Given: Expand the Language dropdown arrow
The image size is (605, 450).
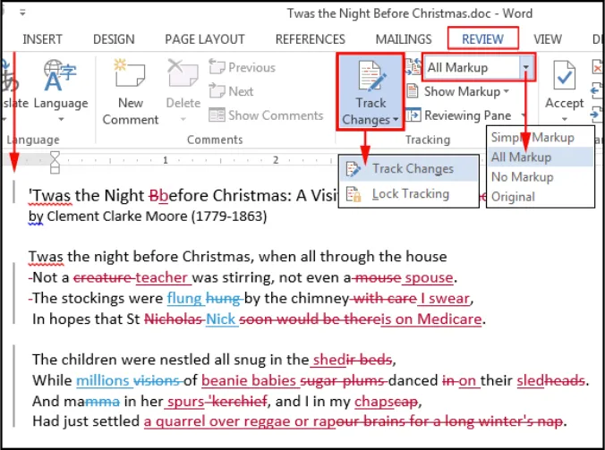Looking at the screenshot, I should 61,119.
